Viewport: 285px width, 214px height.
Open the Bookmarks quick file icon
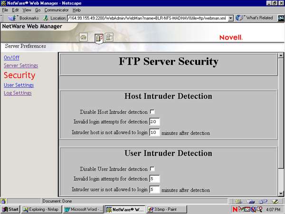12,18
